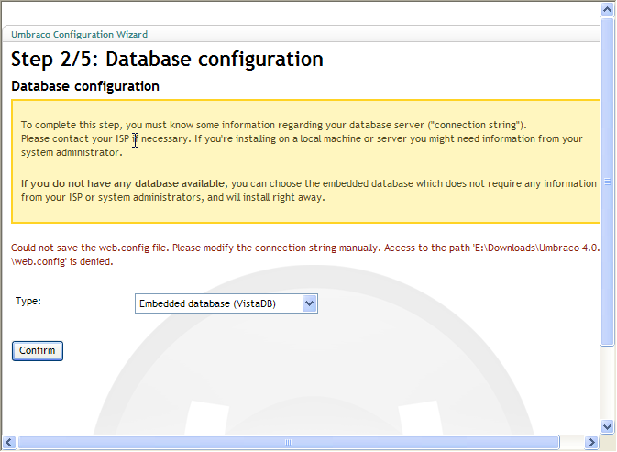The width and height of the screenshot is (617, 452).
Task: Click the 'To complete this step' instruction line
Action: (273, 125)
